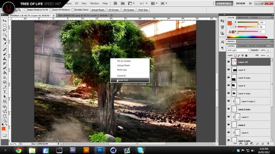Click the Fit Screen button

(113, 10)
